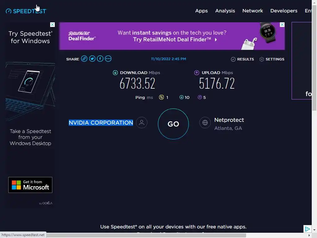
Task: Click the user profile icon beside NVIDIA
Action: (x=142, y=122)
